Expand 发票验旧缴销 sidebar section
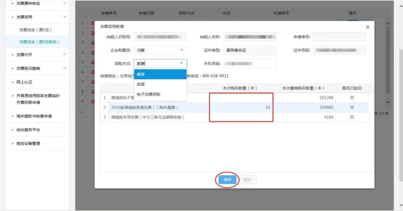The image size is (403, 211). click(65, 68)
